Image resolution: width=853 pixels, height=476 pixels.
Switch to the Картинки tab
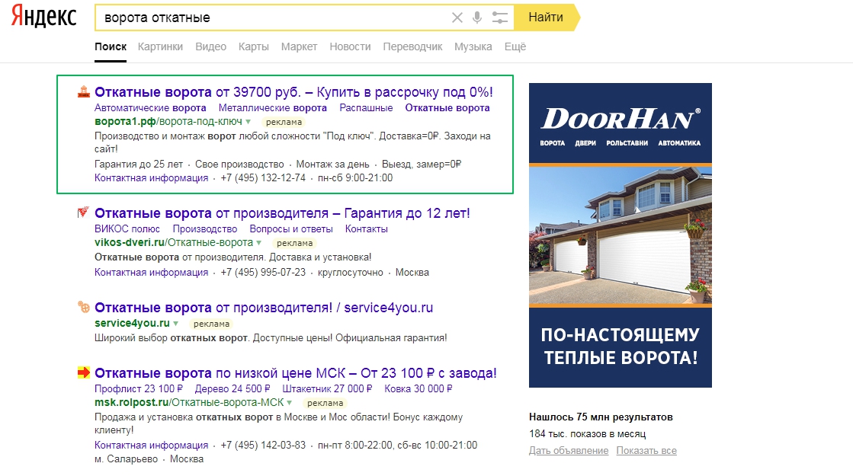pyautogui.click(x=159, y=46)
